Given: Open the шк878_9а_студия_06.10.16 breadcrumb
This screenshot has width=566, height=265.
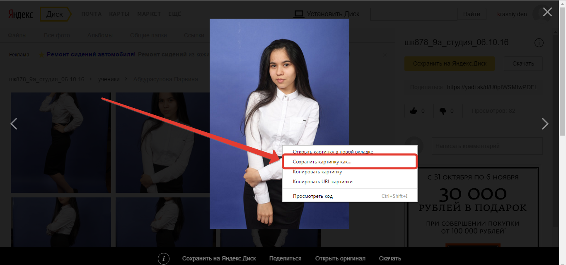Looking at the screenshot, I should click(x=47, y=79).
